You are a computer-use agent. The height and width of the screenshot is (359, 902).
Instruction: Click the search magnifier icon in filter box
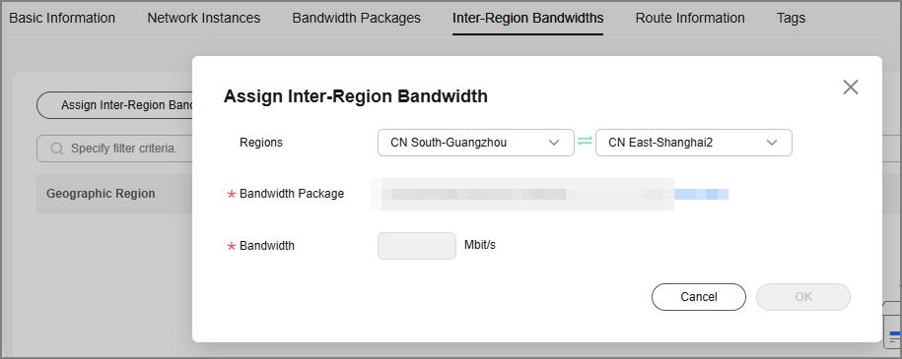(57, 149)
